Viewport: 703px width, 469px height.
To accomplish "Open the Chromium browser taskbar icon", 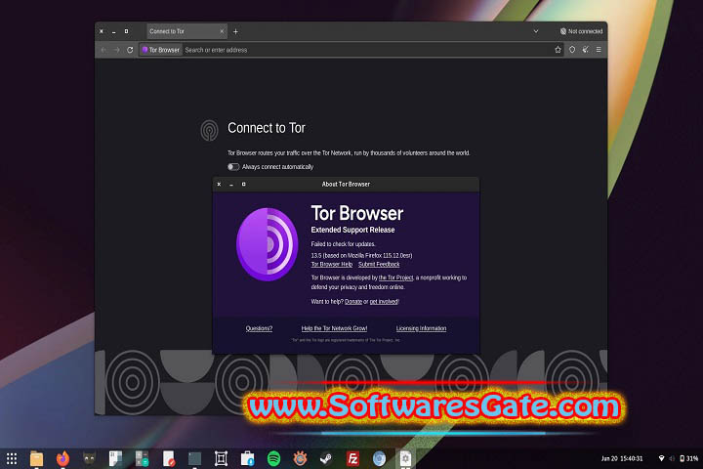I will [x=379, y=458].
